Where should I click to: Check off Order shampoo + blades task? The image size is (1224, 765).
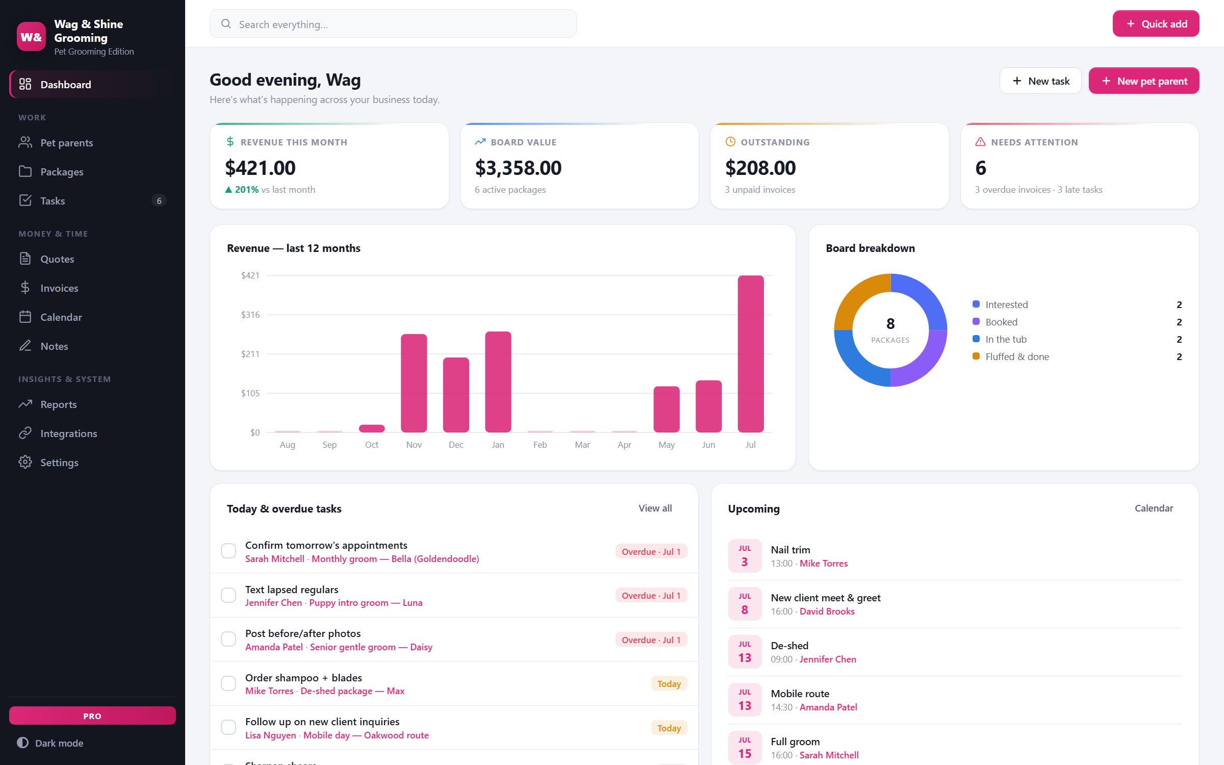click(228, 683)
